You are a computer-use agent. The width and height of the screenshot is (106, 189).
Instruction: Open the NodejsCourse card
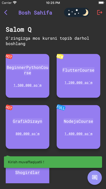click(x=78, y=127)
